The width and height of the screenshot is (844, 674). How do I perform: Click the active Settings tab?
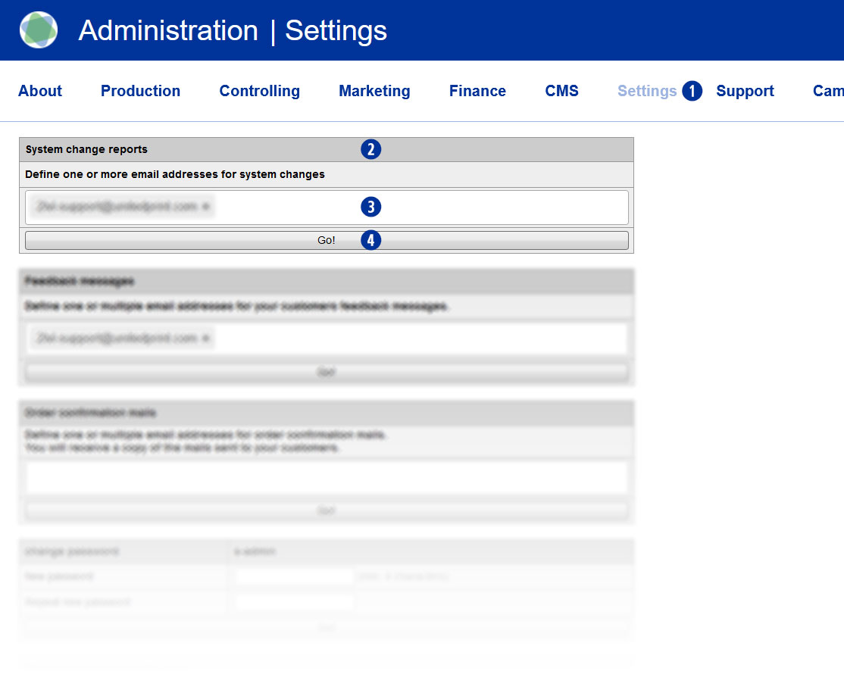646,91
